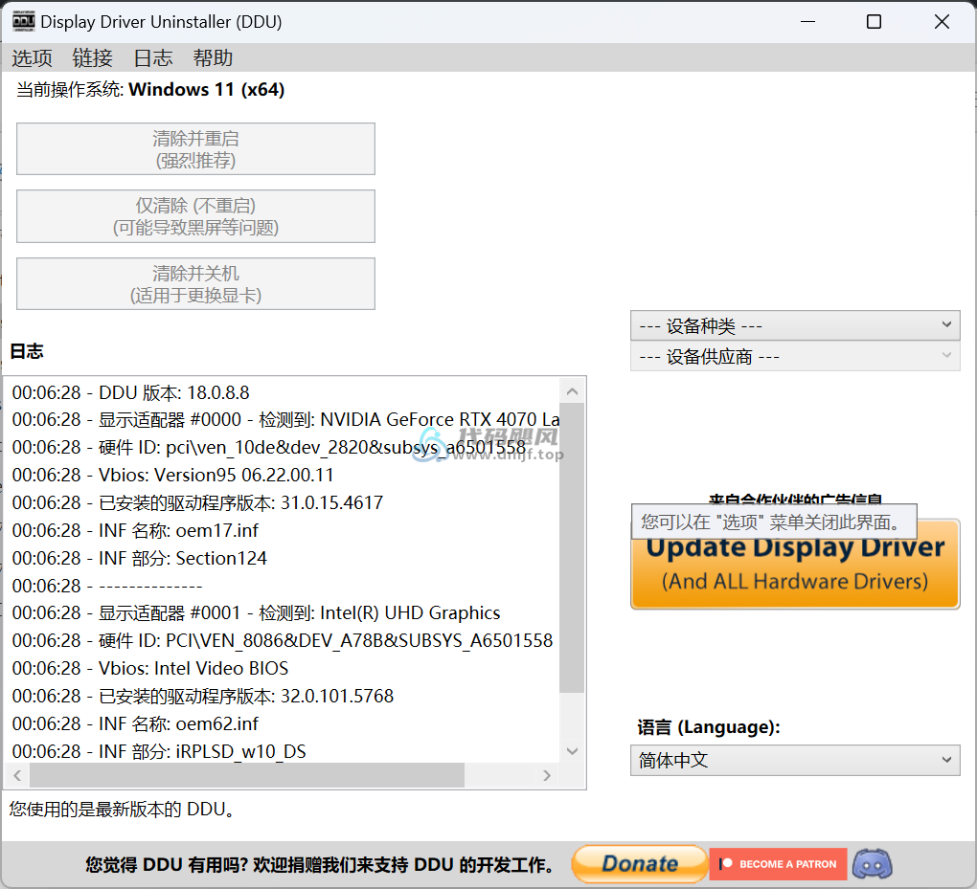This screenshot has width=977, height=889.
Task: Select log line NVIDIA GeForce RTX 4070
Action: (x=285, y=420)
